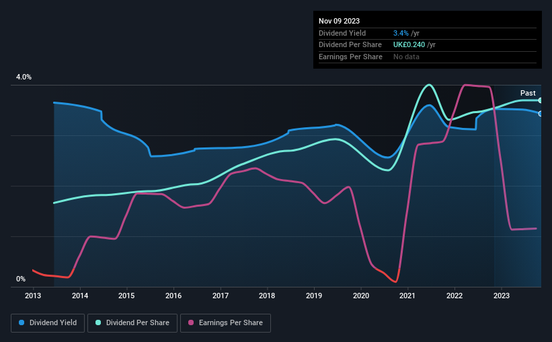Click the blue Dividend Yield legend dot
This screenshot has width=552, height=342.
(x=22, y=322)
